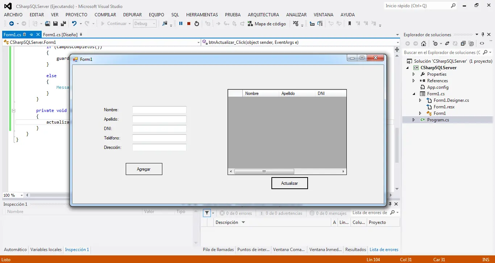Toggle the '0 de 0 errores' filter
Viewport: 495px width, 263px height.
[x=236, y=213]
